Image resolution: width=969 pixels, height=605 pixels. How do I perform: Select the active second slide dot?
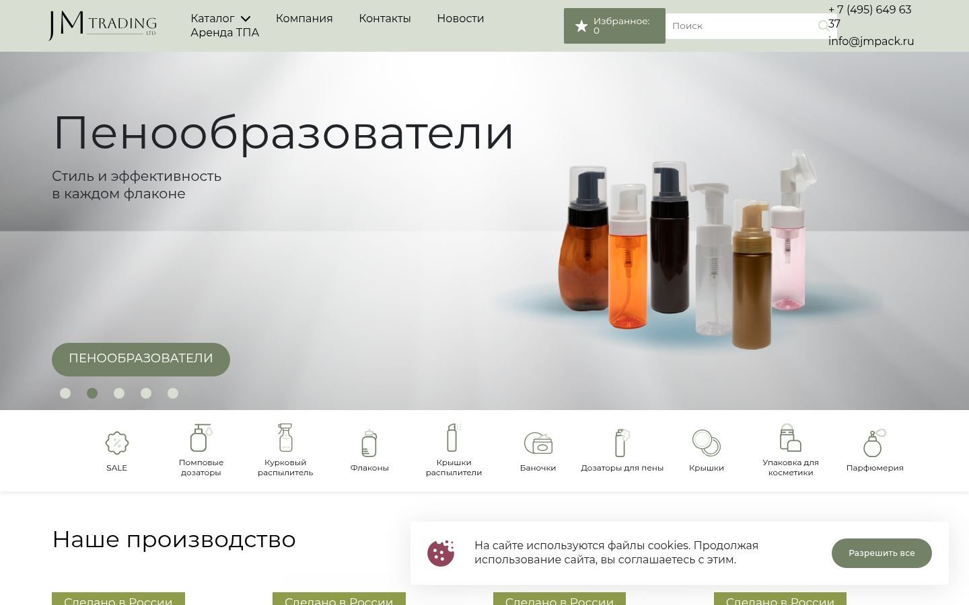(x=92, y=393)
